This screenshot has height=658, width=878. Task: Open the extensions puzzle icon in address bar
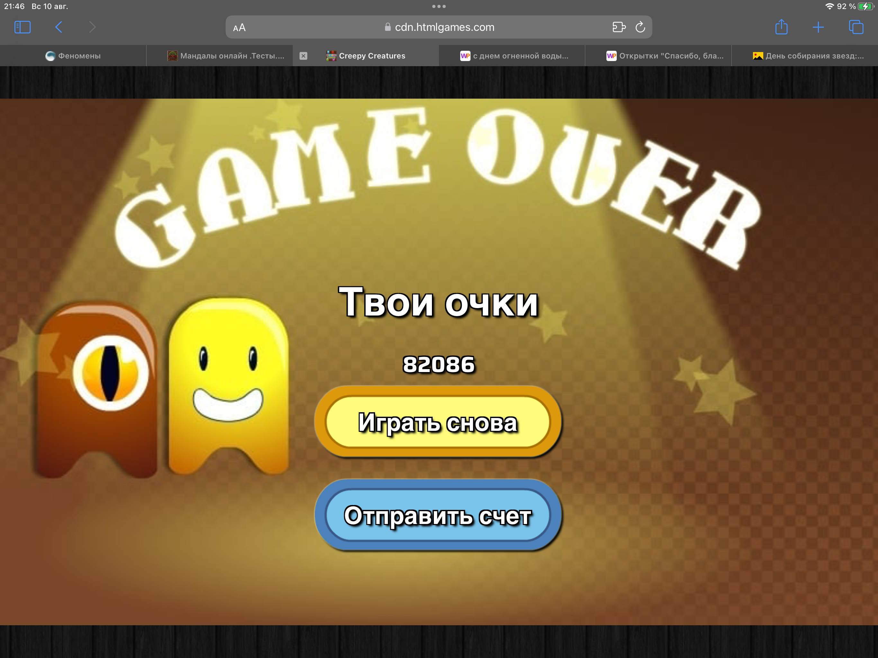pos(619,27)
